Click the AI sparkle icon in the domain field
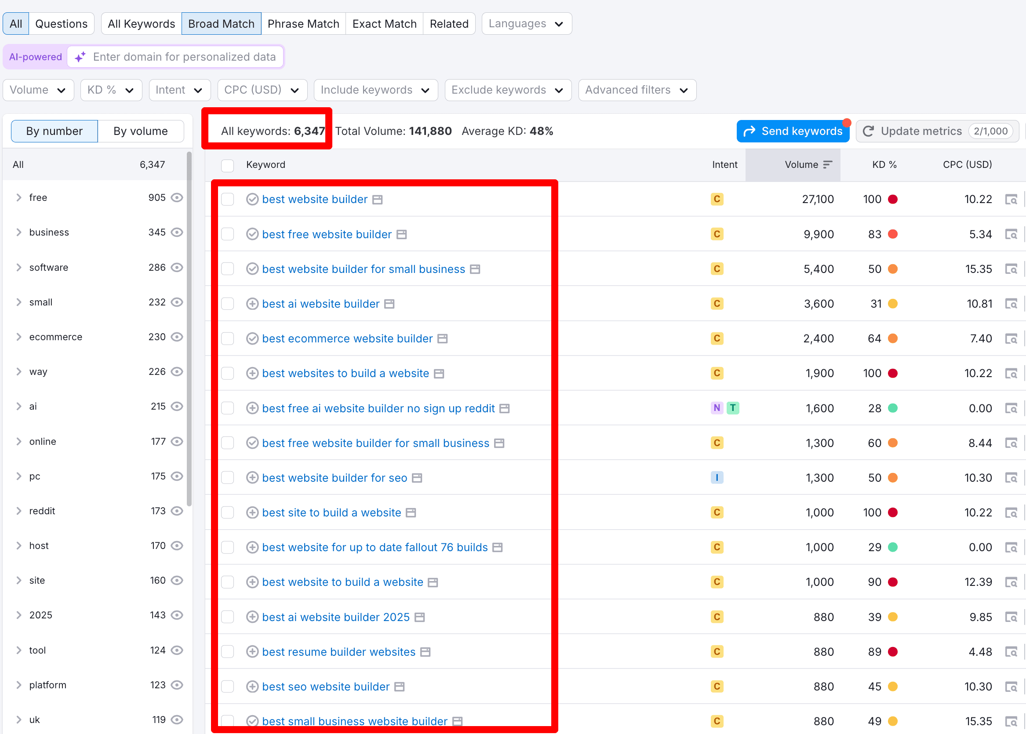Viewport: 1026px width, 734px height. [x=80, y=57]
